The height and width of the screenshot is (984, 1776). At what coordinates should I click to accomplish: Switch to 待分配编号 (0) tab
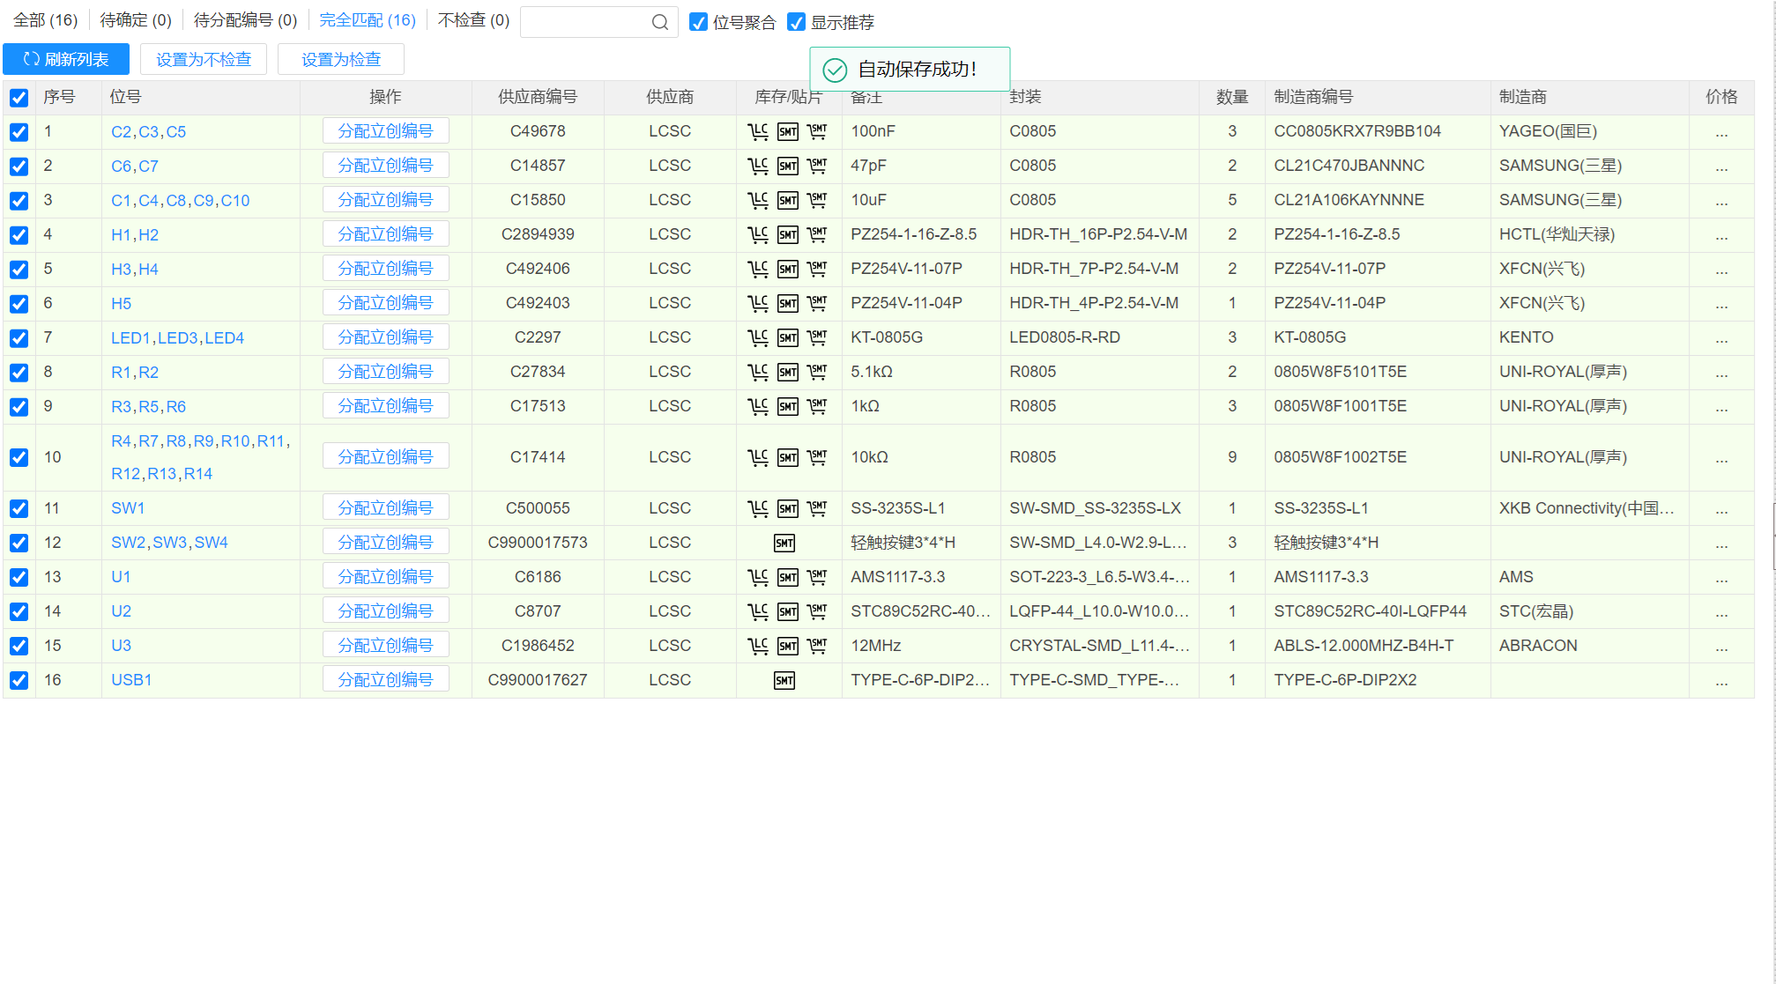point(245,20)
